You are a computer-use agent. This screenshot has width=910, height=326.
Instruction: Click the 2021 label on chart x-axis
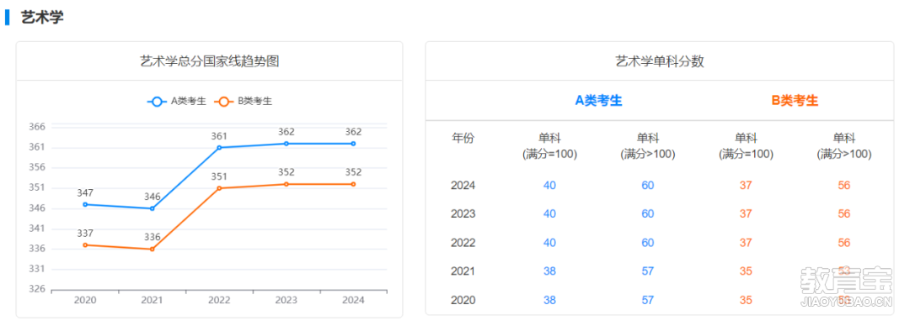tap(152, 300)
